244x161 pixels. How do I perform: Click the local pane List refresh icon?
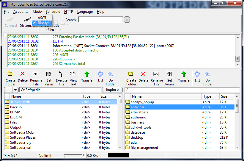click(x=100, y=74)
